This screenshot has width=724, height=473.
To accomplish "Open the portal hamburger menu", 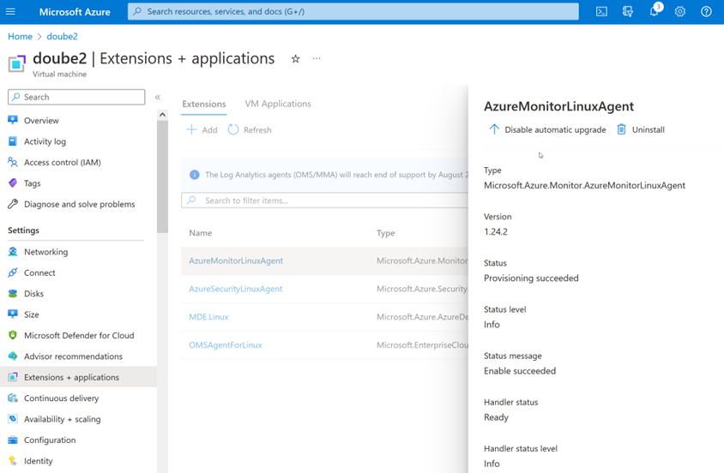I will point(10,11).
